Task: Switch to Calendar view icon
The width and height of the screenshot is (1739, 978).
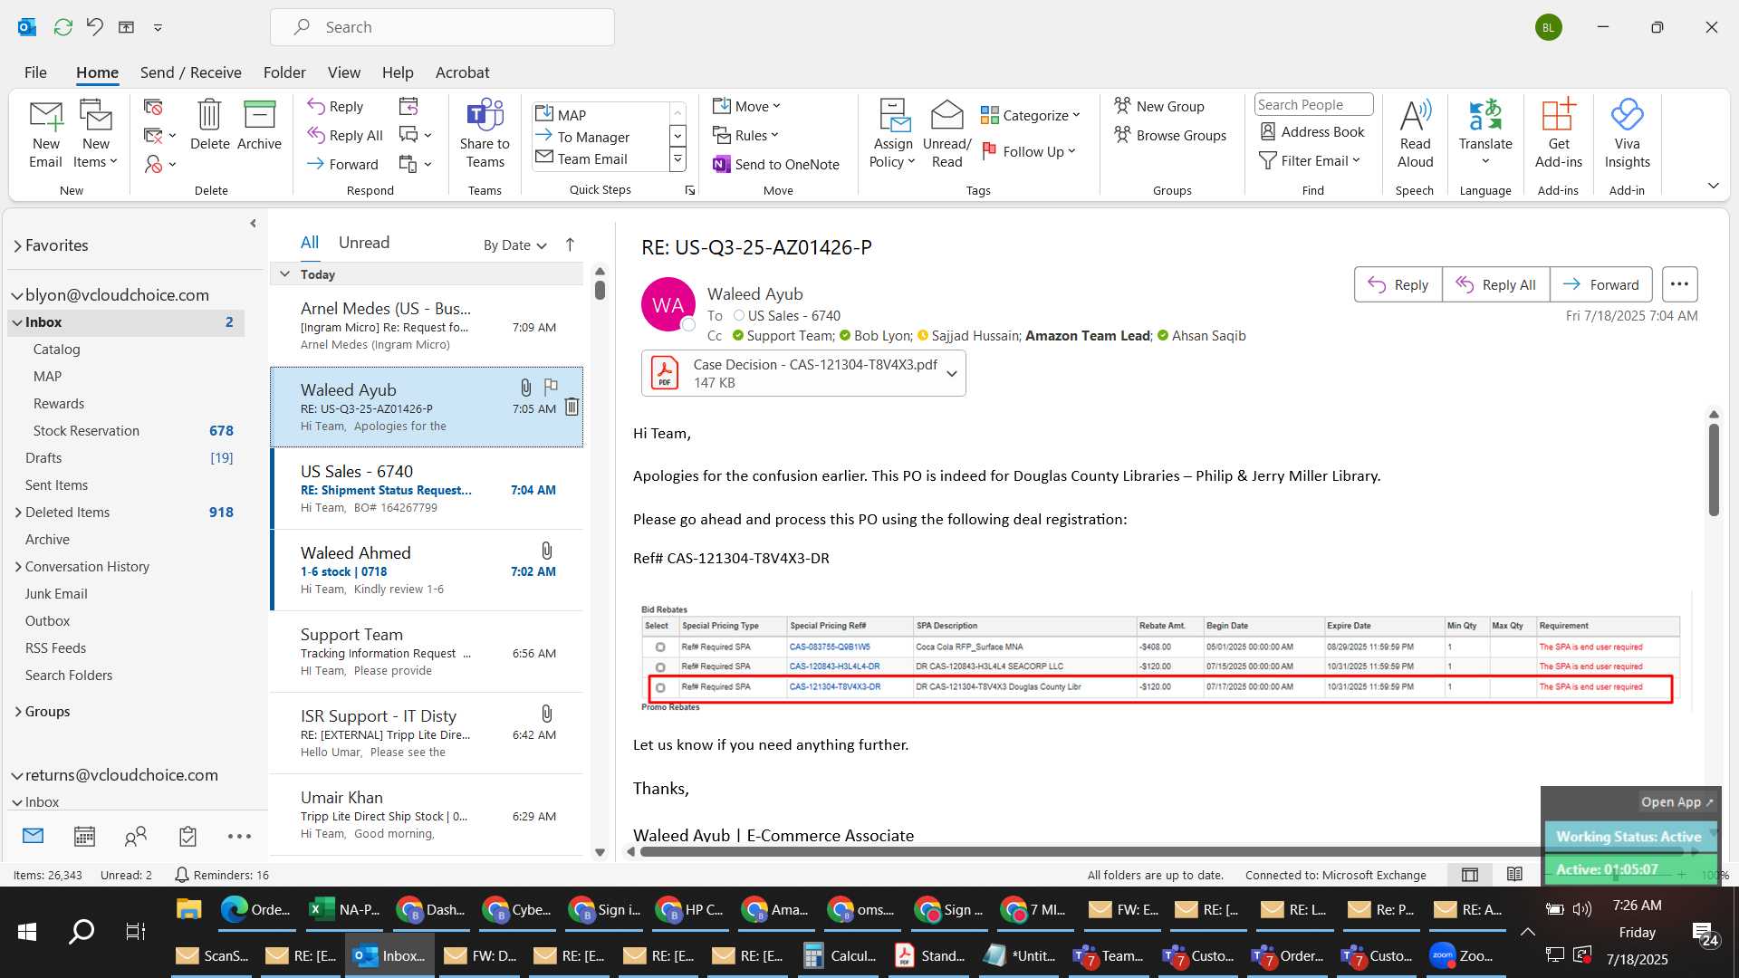Action: tap(84, 836)
